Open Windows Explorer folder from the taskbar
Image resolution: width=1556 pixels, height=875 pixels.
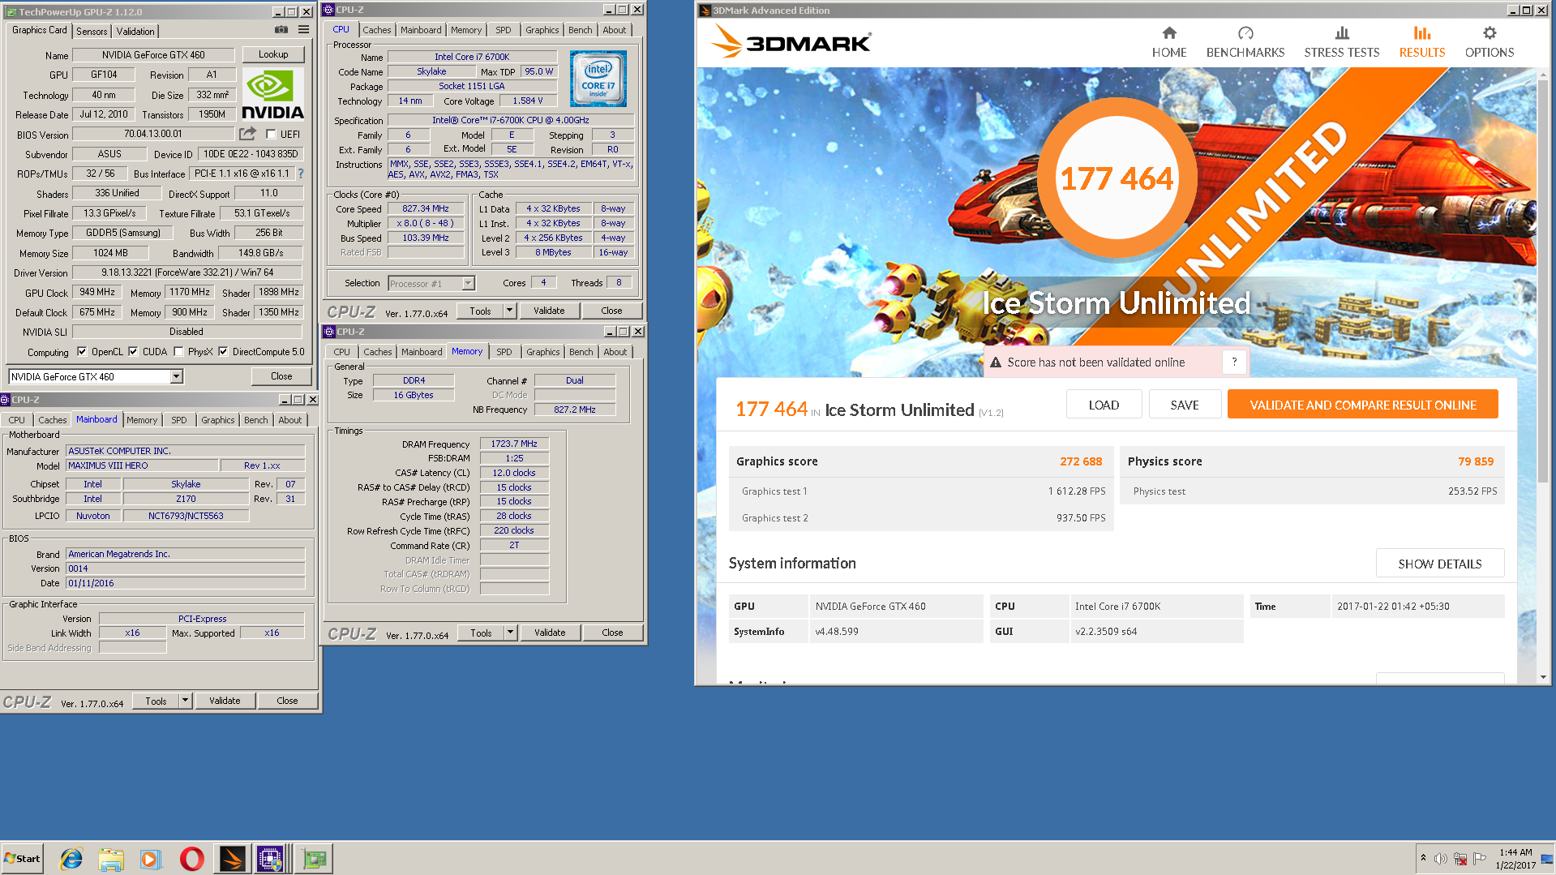click(111, 859)
